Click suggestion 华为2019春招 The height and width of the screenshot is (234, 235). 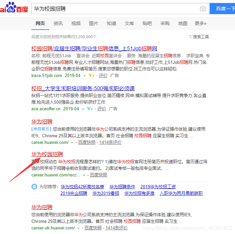[106, 193]
